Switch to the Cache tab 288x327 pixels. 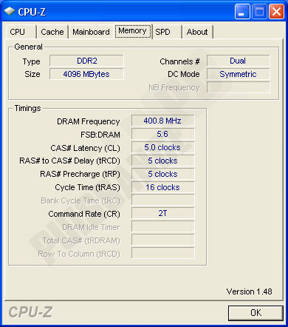point(52,32)
